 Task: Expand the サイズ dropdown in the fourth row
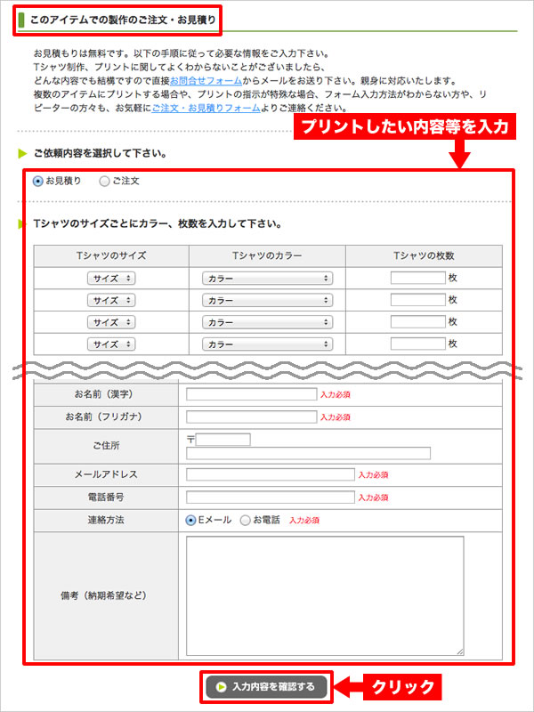[x=111, y=344]
